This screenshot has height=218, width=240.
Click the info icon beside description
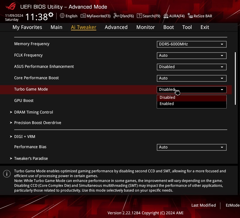tap(7, 174)
